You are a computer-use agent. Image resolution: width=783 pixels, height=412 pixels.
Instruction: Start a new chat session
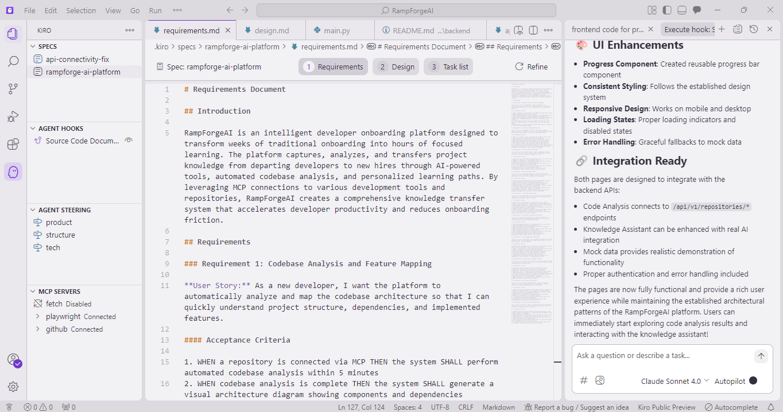point(722,29)
